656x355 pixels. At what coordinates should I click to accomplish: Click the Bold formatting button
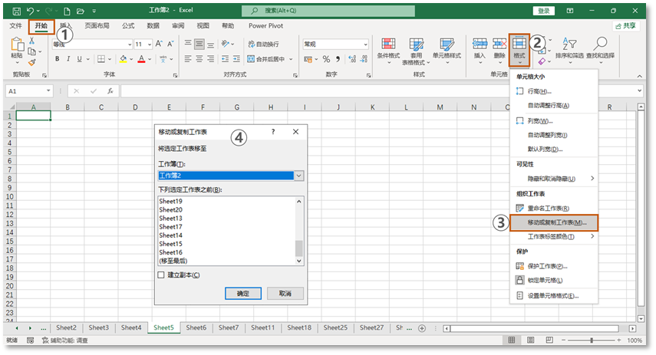(57, 59)
